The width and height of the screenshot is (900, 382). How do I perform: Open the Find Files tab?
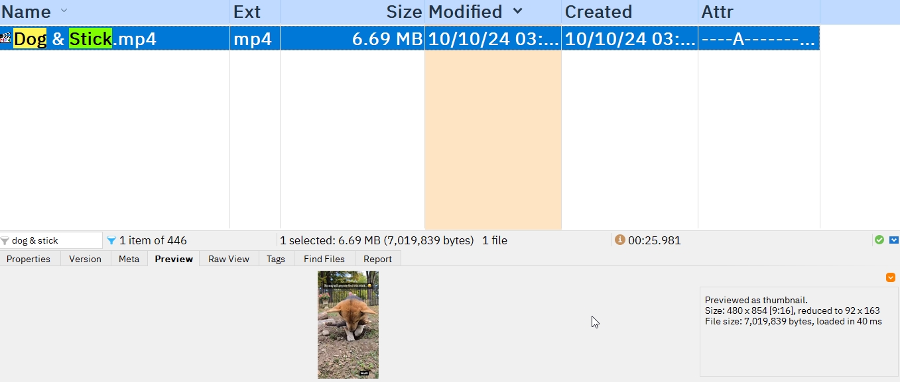(x=324, y=259)
